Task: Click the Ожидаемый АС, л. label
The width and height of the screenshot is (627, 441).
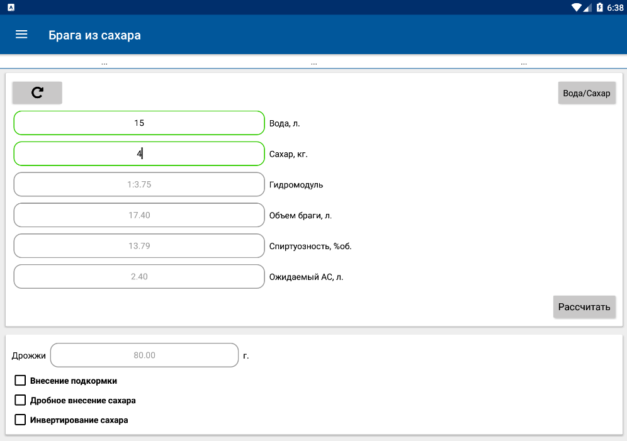Action: [x=306, y=277]
